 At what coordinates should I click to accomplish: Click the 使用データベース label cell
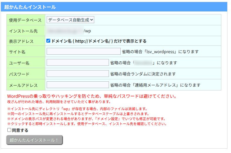click(26, 20)
